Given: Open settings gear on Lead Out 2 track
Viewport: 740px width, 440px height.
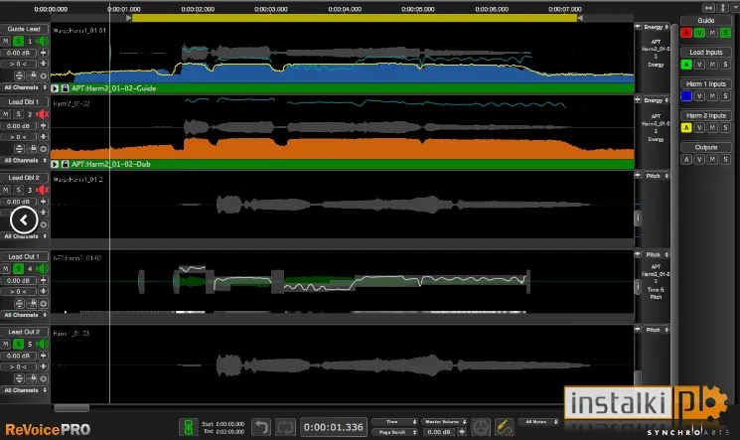Looking at the screenshot, I should [43, 378].
